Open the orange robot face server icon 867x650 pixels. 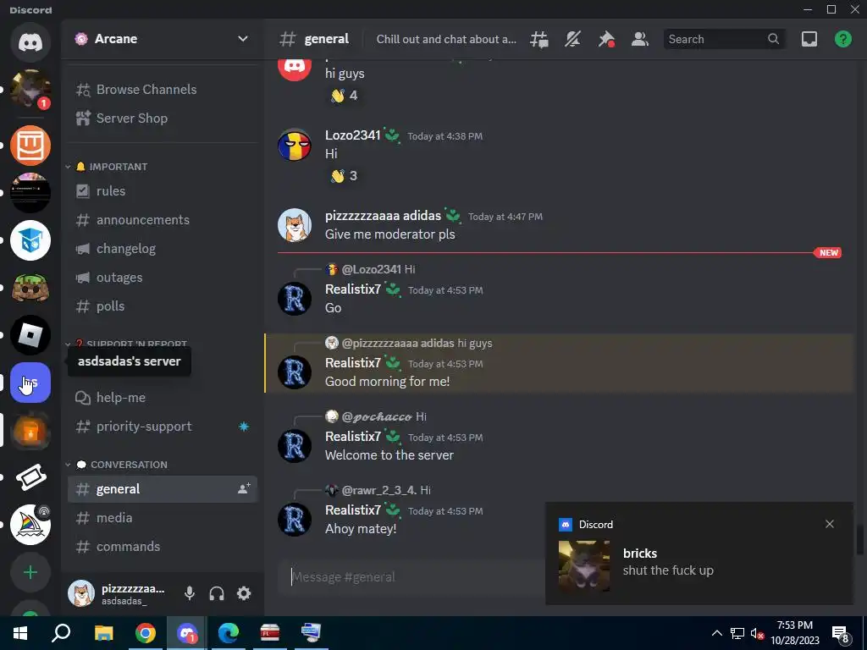point(30,146)
